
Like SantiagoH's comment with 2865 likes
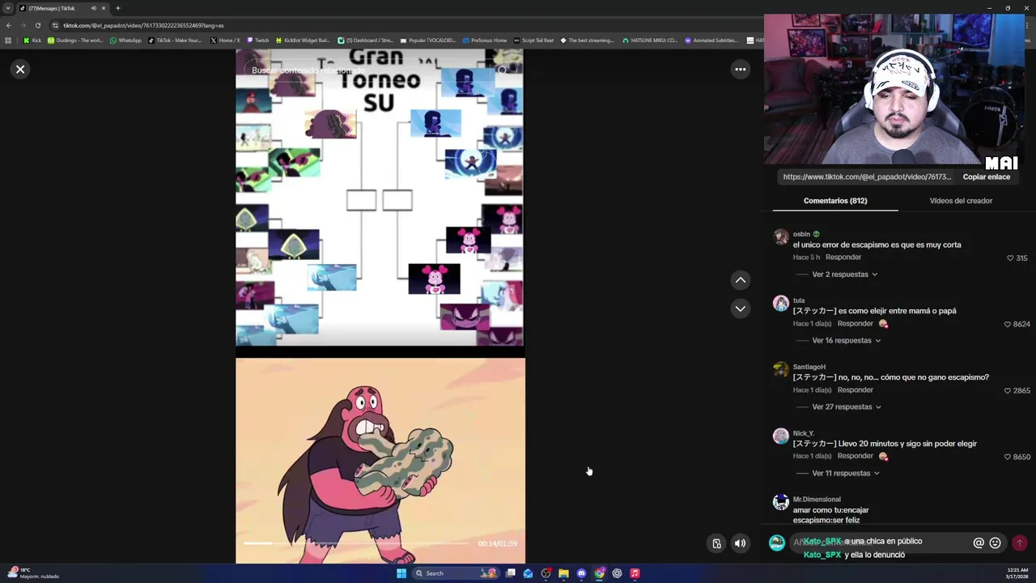(x=1008, y=391)
